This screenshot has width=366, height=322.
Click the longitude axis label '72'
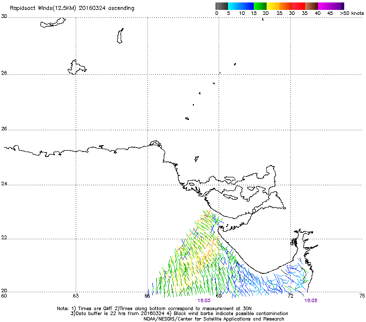coord(291,296)
